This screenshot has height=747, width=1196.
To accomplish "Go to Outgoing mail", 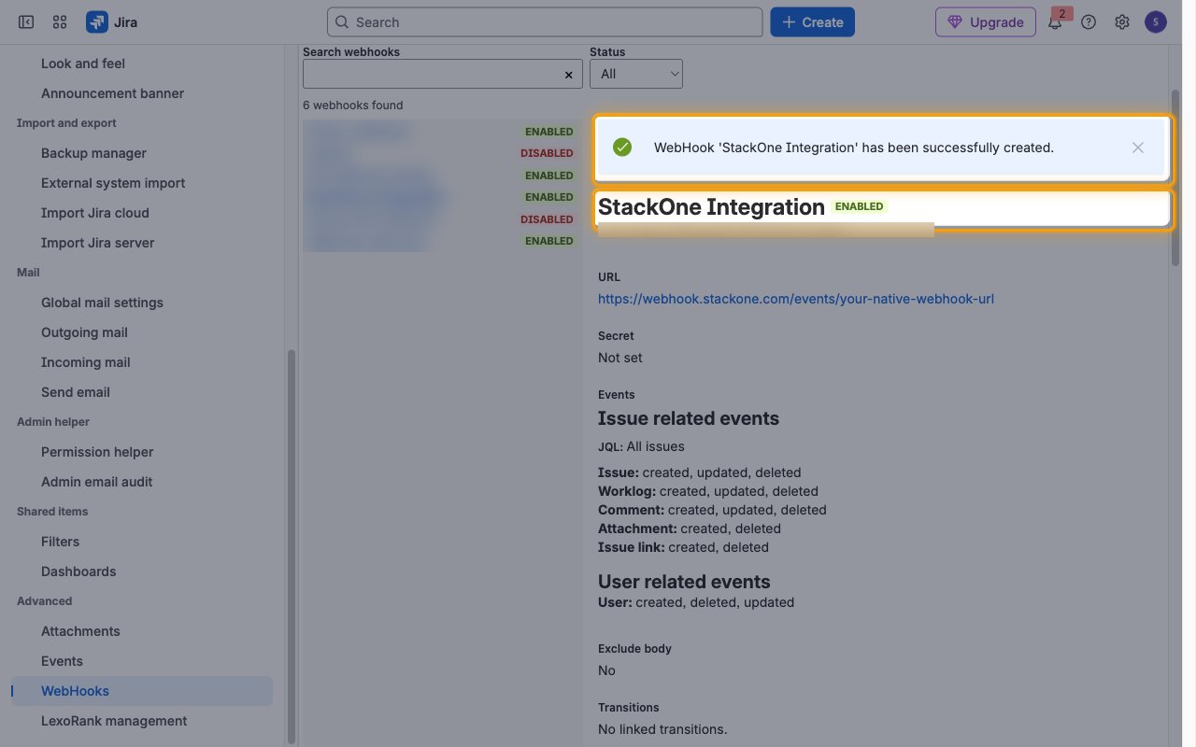I will click(84, 332).
